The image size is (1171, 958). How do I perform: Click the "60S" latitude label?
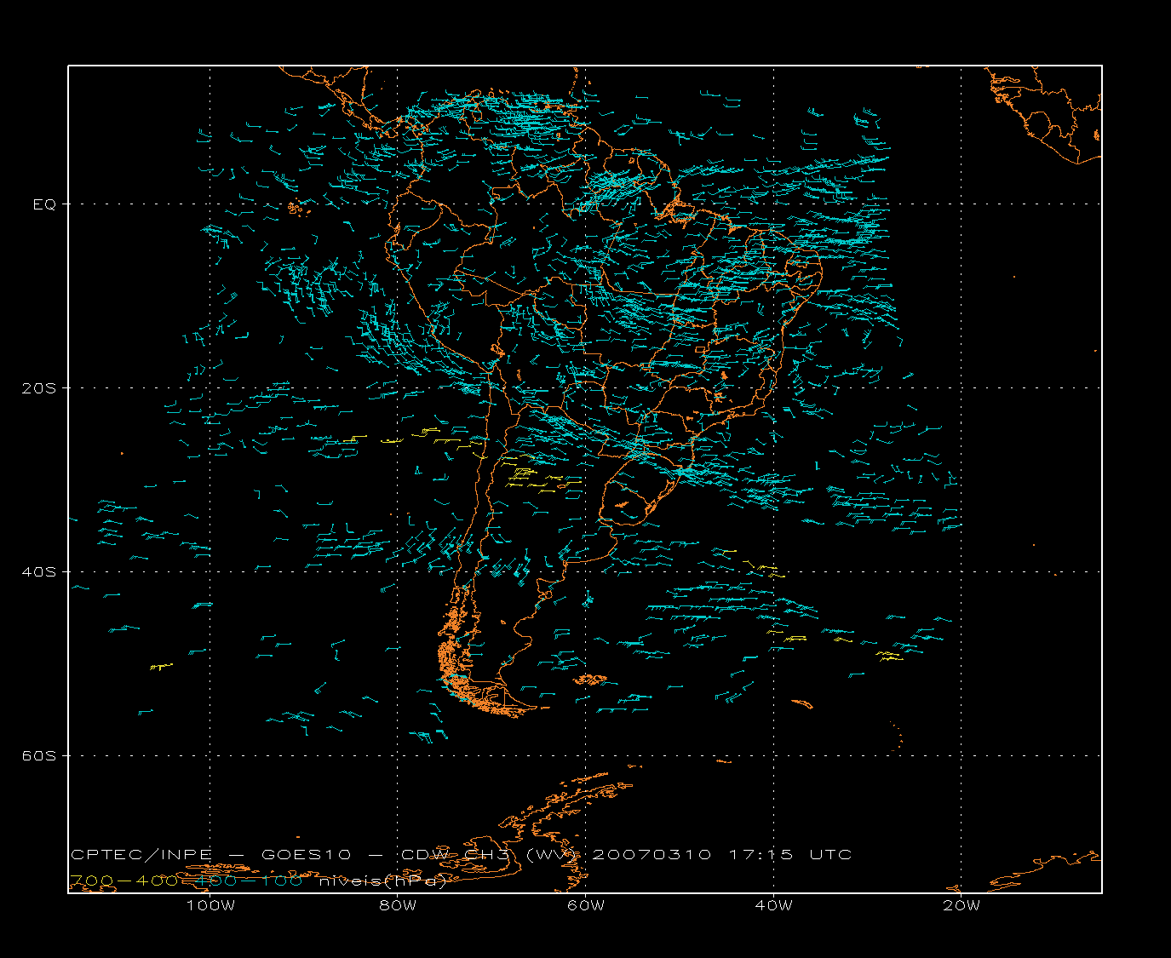click(38, 756)
